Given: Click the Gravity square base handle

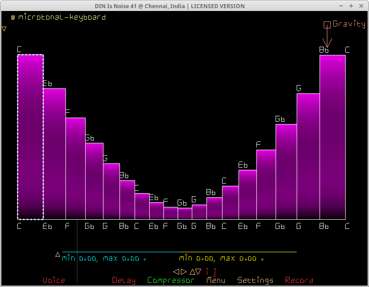Looking at the screenshot, I should coord(327,25).
